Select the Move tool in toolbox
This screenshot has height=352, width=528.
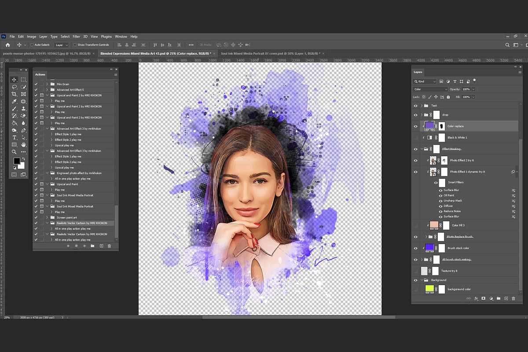[x=14, y=80]
